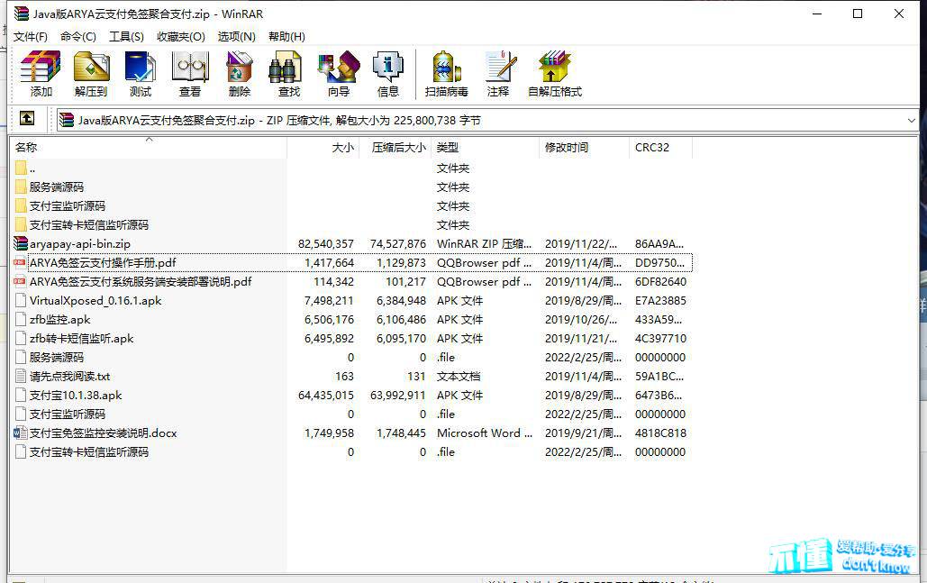The height and width of the screenshot is (583, 927).
Task: Select 支付宝转卡短信监听源码 row of type .file
Action: click(352, 451)
